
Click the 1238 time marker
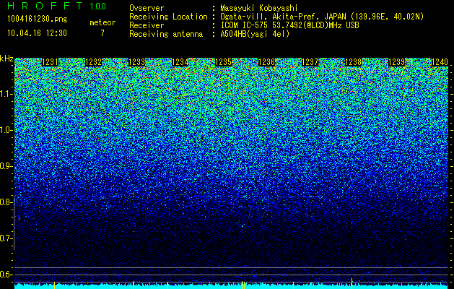tap(353, 62)
